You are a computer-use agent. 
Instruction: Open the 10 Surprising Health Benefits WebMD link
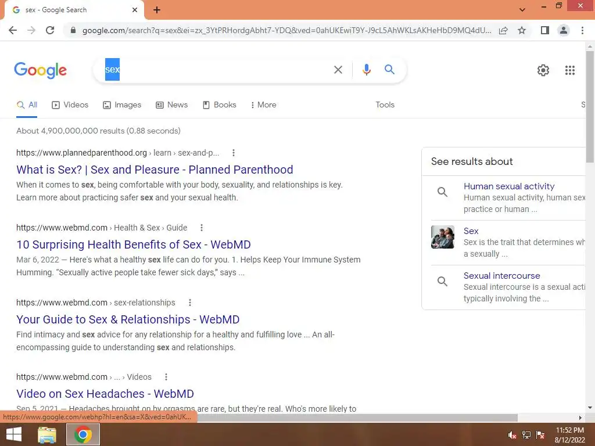(x=133, y=244)
